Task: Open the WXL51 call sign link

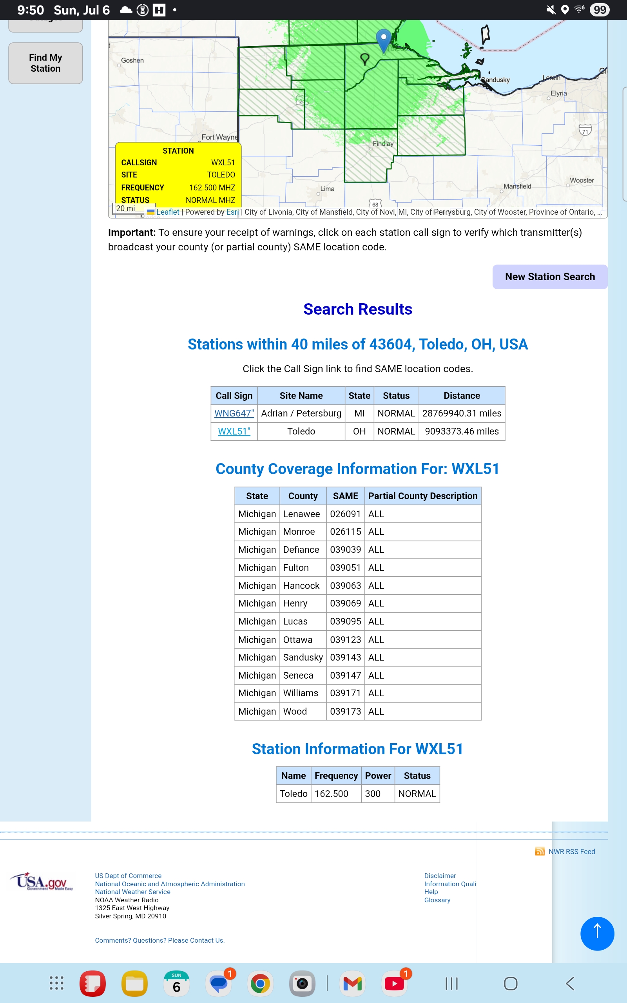Action: tap(234, 431)
